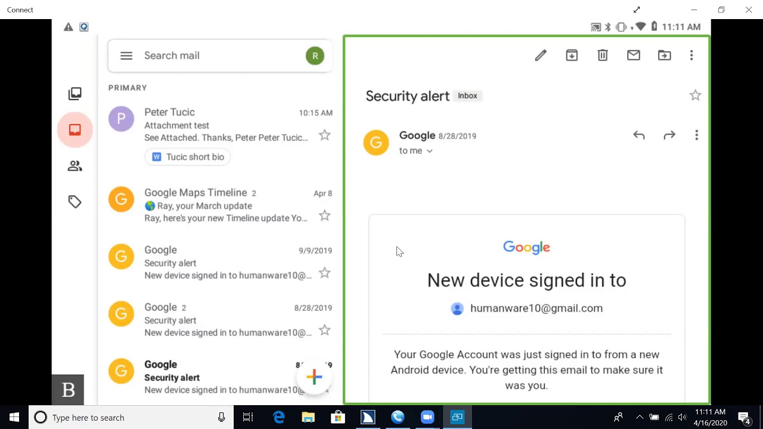Viewport: 763px width, 429px height.
Task: Open the bold unread Google Security alert email
Action: point(221,377)
